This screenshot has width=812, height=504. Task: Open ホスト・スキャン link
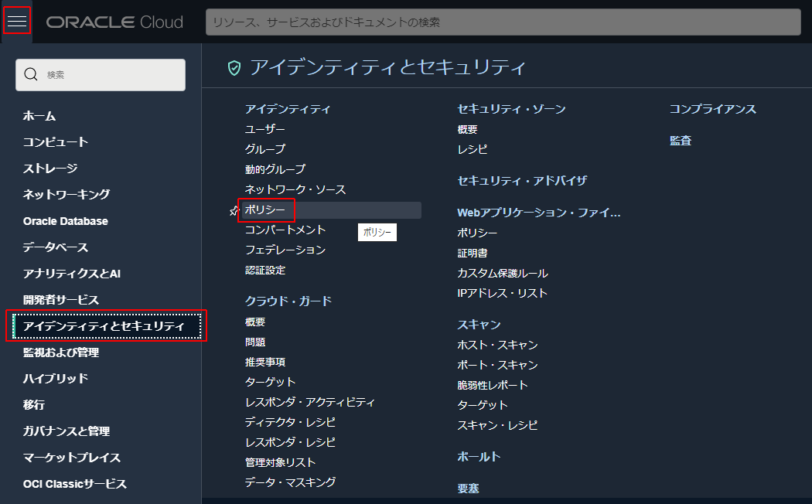coord(497,345)
